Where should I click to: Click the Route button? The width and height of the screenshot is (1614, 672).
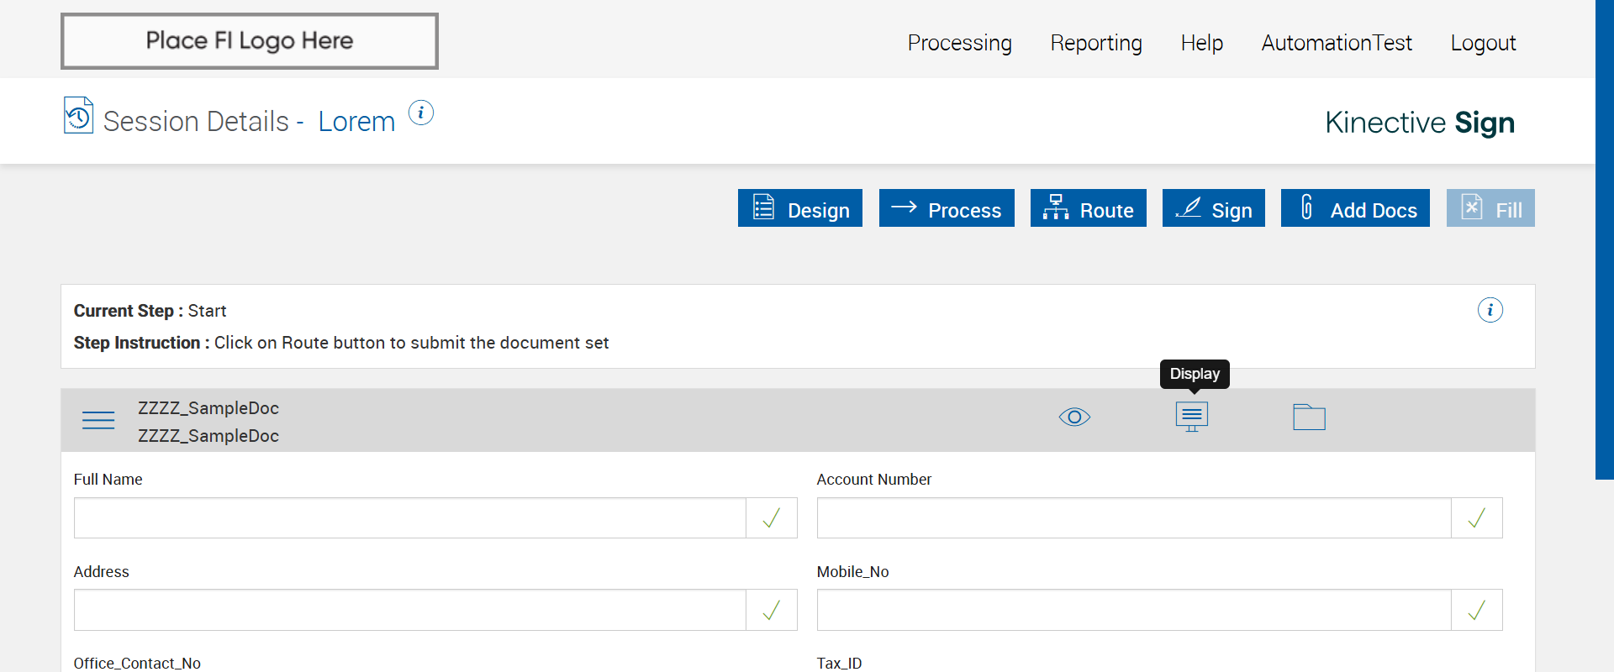click(1088, 208)
